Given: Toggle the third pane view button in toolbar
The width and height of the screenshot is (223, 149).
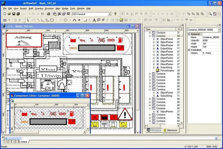Looking at the screenshot, I should 64,14.
